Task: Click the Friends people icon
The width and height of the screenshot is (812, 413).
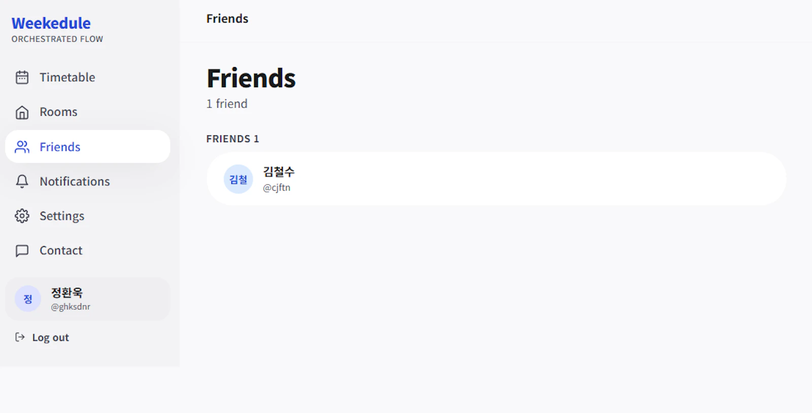Action: (x=22, y=147)
